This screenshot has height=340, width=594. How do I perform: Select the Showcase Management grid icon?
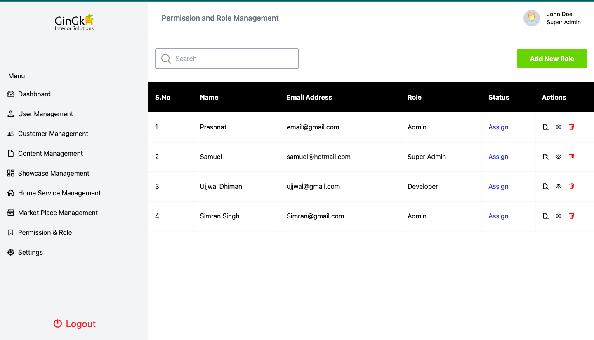10,173
